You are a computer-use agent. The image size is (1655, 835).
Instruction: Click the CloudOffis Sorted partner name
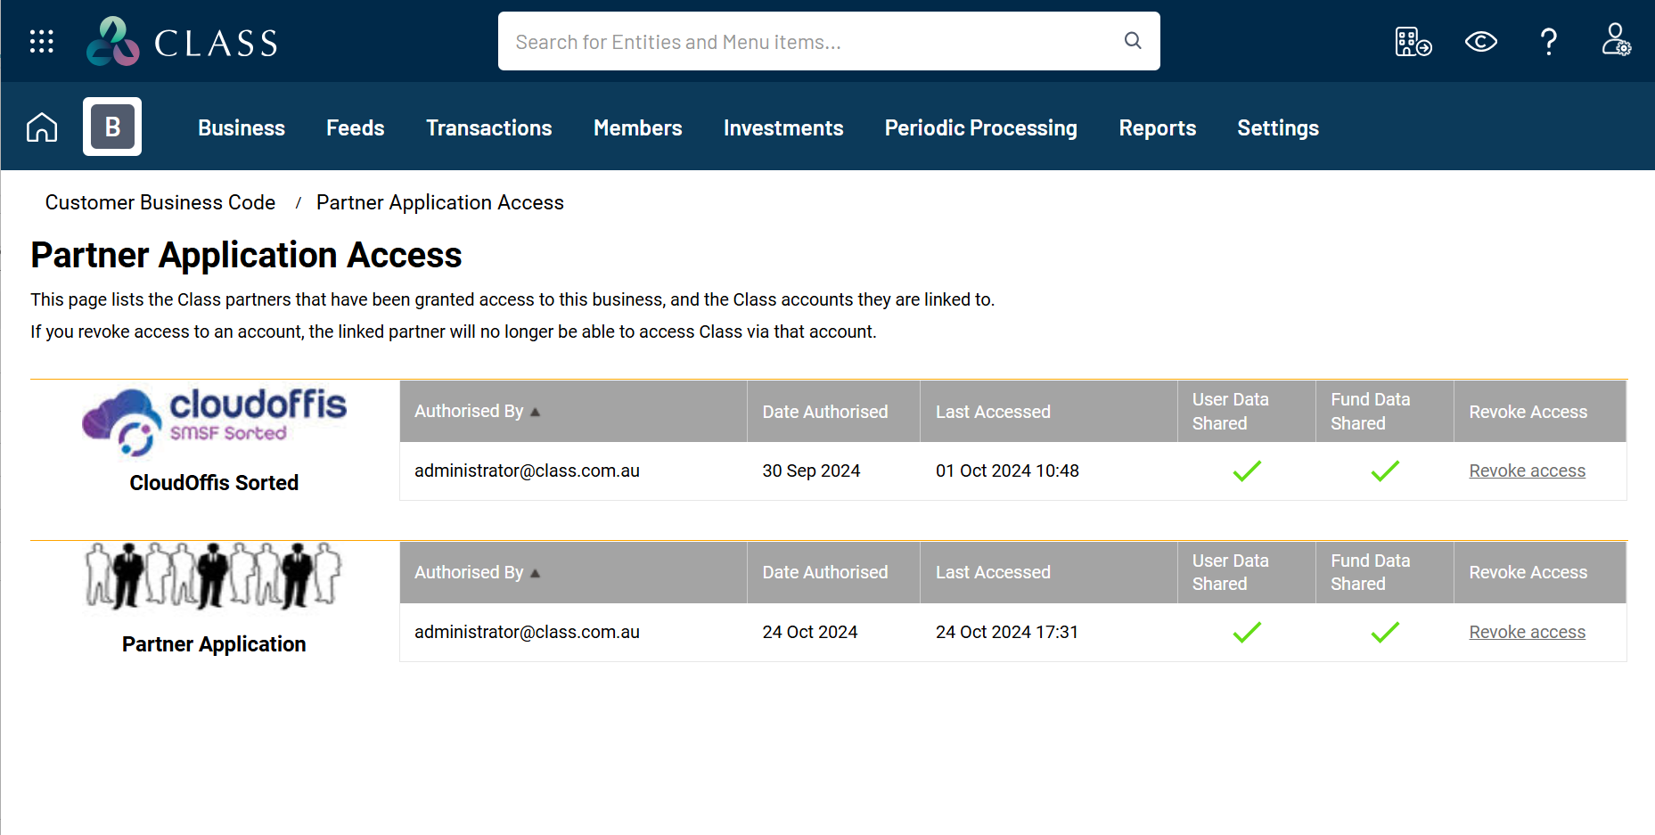click(214, 483)
